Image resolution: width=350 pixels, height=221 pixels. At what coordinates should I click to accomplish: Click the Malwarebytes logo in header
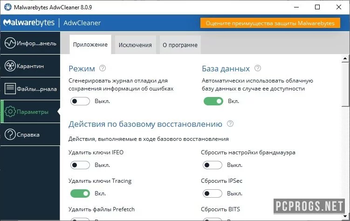(29, 22)
